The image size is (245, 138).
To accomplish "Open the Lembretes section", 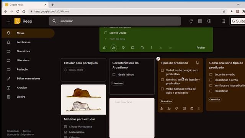I will coord(28,42).
